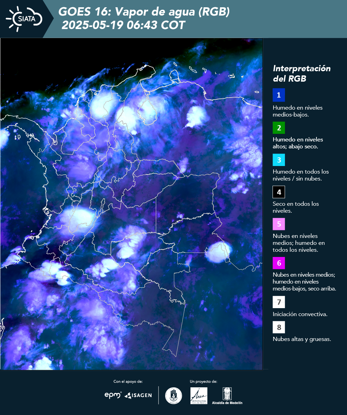Click the timestamp '2025-05-19 06:43 COT'
The width and height of the screenshot is (347, 415).
[123, 25]
